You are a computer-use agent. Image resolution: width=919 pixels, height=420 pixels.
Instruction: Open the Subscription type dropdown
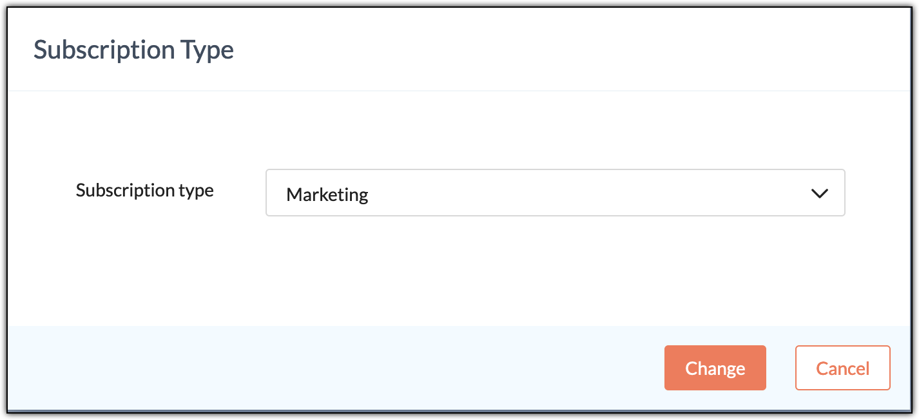pyautogui.click(x=555, y=193)
